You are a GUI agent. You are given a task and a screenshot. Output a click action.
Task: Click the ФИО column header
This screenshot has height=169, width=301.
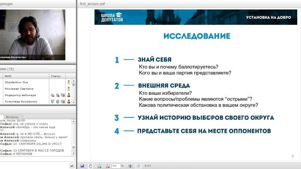[x=26, y=76]
